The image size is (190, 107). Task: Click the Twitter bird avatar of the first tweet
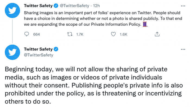click(x=12, y=11)
